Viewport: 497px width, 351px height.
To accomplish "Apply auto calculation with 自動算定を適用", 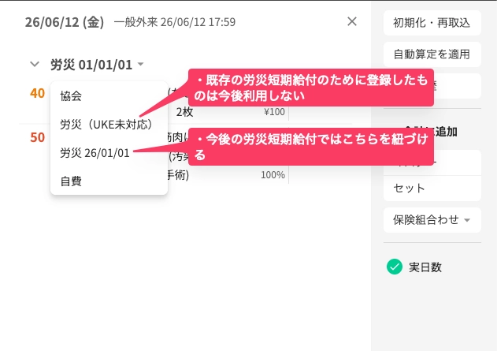I will tap(432, 54).
